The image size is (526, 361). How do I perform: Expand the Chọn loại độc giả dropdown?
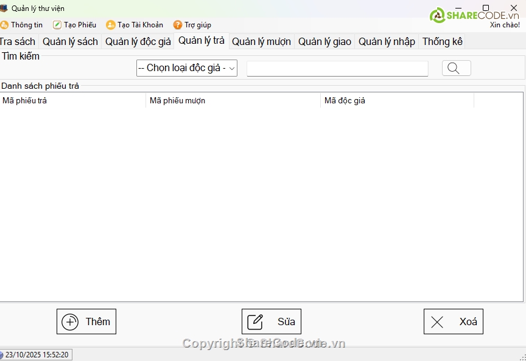[186, 68]
